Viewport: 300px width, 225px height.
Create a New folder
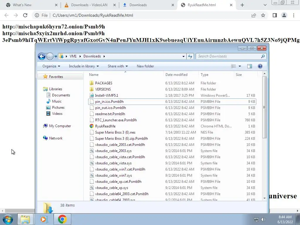145,66
